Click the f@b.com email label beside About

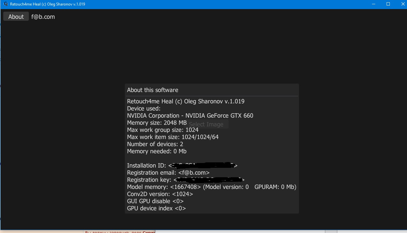click(x=43, y=17)
